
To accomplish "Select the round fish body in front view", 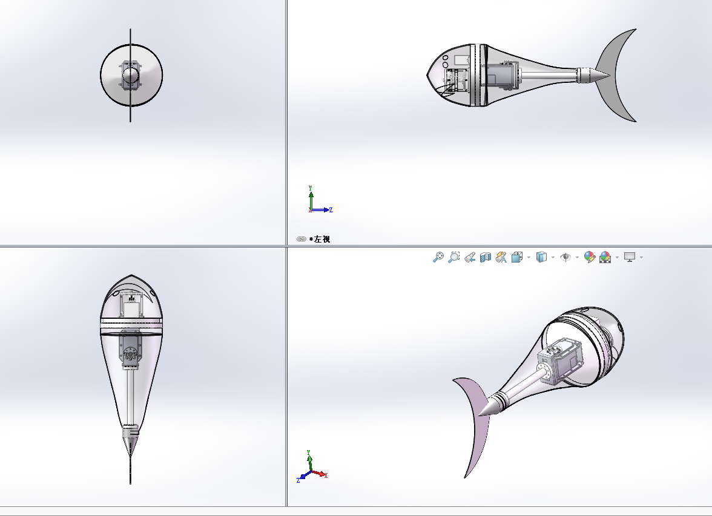I will [131, 75].
